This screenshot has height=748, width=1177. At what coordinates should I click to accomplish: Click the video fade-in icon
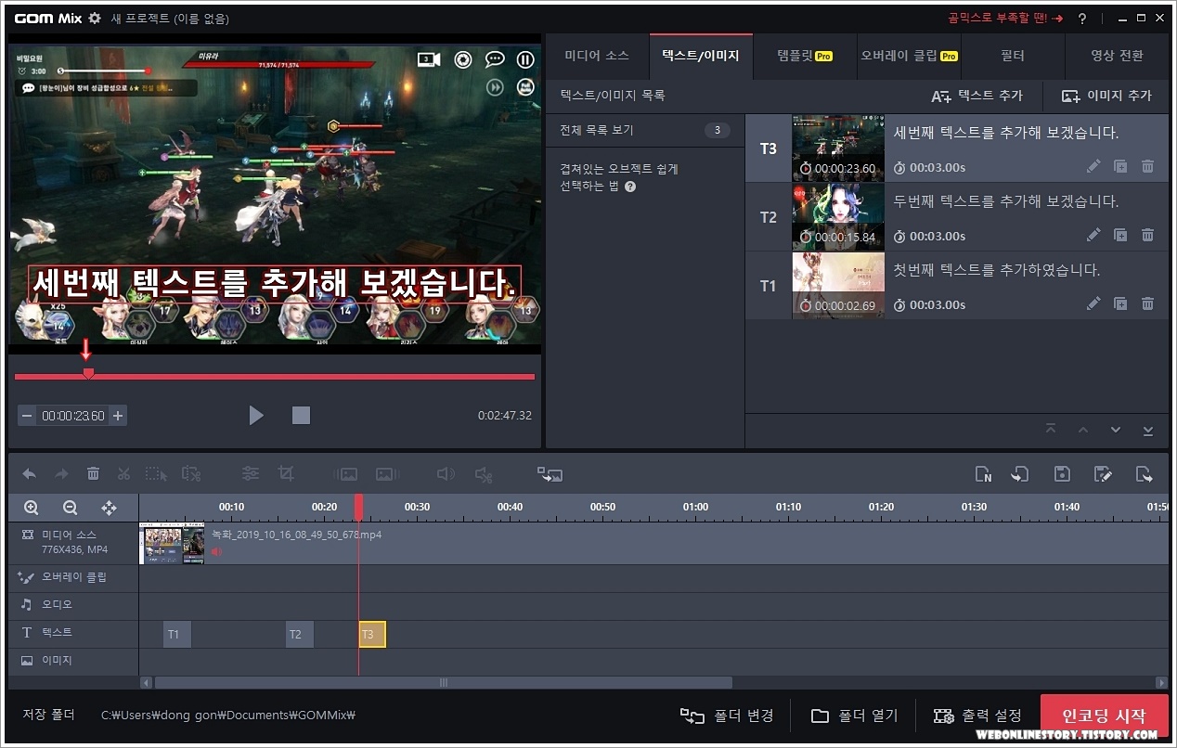(x=345, y=474)
